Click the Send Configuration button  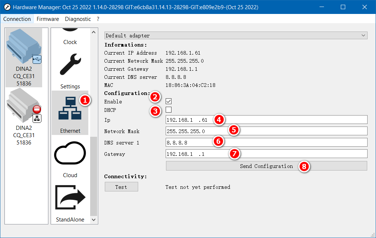[x=266, y=166]
